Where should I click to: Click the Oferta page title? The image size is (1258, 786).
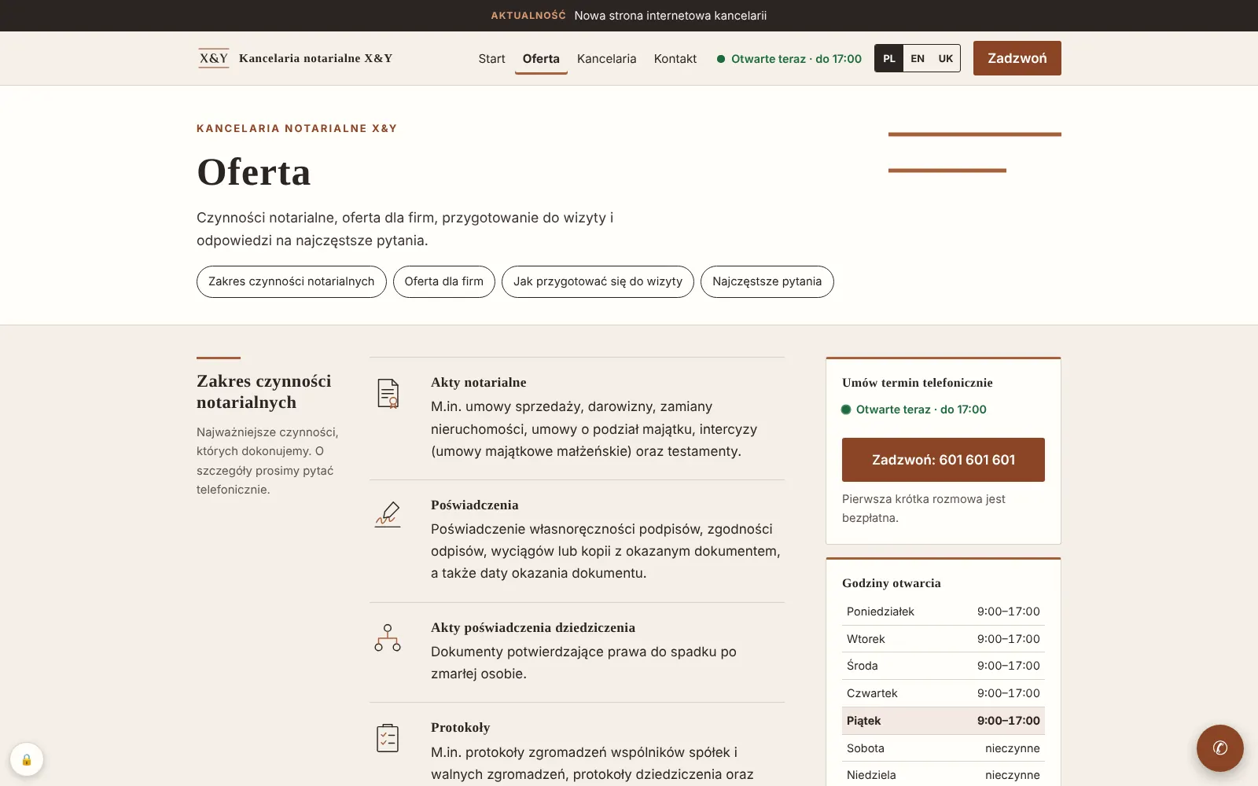[x=253, y=172]
